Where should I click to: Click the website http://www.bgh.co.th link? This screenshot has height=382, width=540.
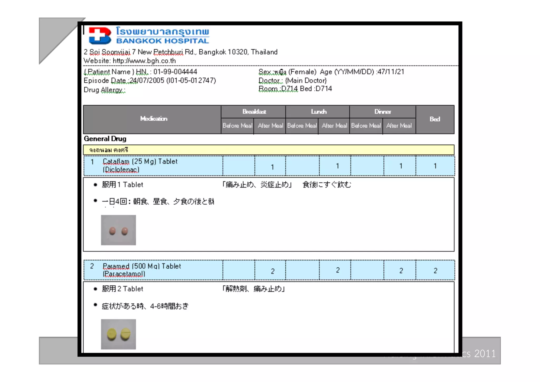(x=144, y=61)
